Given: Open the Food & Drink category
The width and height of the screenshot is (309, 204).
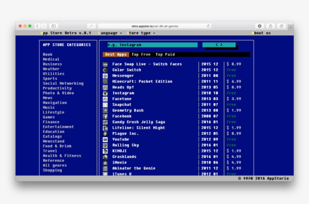Looking at the screenshot, I should pyautogui.click(x=57, y=146).
